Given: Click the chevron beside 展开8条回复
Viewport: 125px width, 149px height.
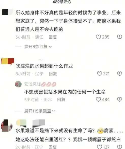Looking at the screenshot, I should pyautogui.click(x=50, y=47).
